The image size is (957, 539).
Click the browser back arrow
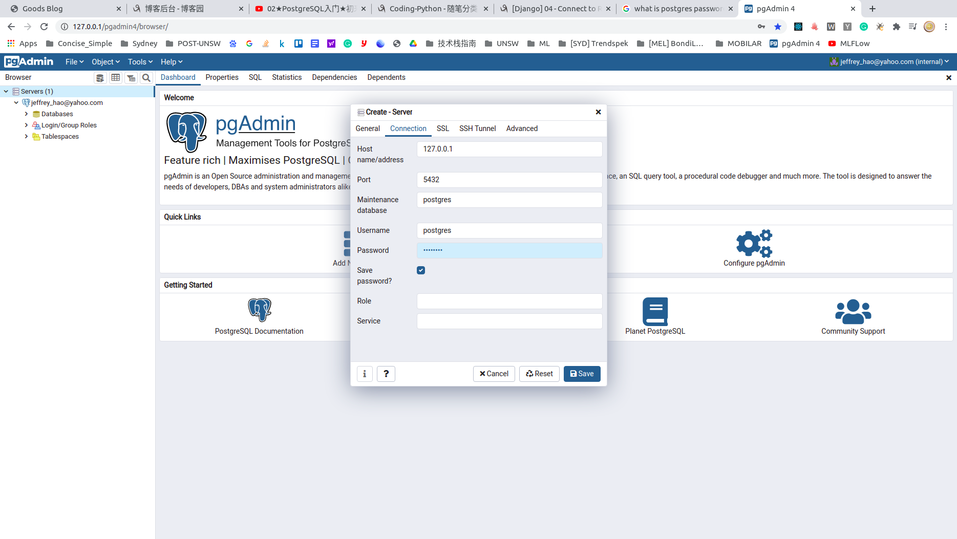(x=11, y=27)
